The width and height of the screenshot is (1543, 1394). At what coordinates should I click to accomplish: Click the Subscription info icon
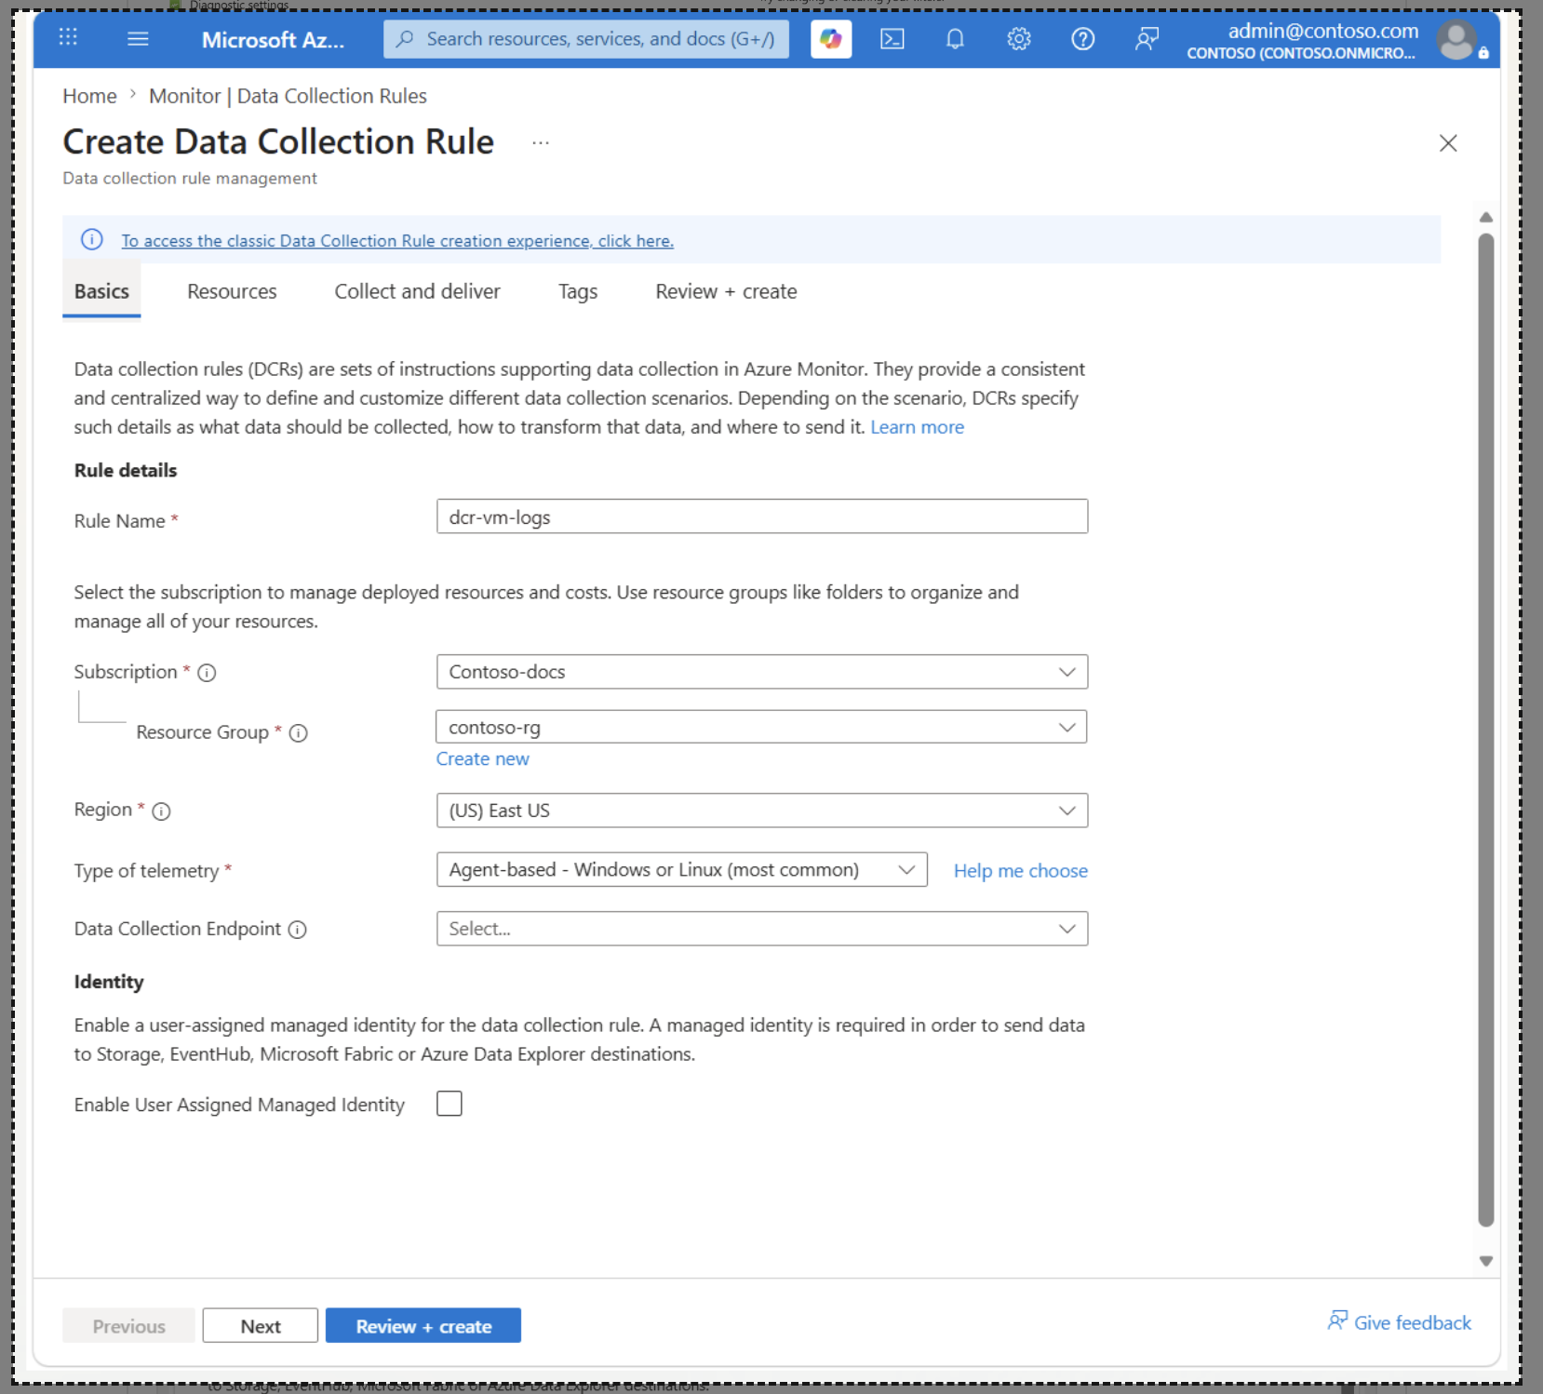click(207, 673)
